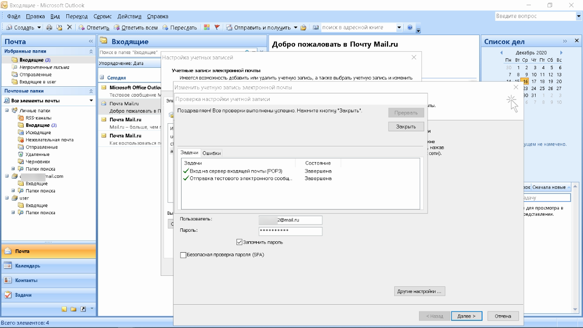
Task: Open the address book icon
Action: (x=316, y=27)
